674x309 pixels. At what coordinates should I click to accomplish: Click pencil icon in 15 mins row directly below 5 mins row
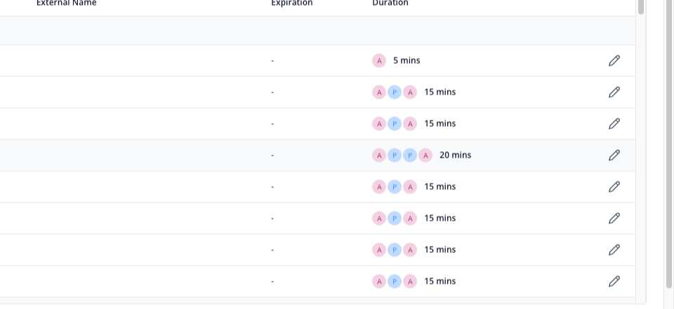[x=614, y=92]
